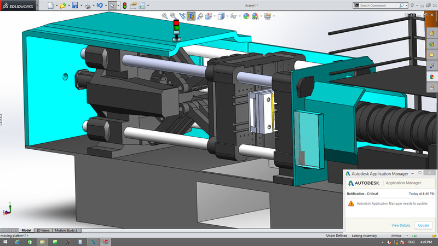Image resolution: width=438 pixels, height=246 pixels.
Task: Open the Edit Appearance color ball
Action: pos(246,16)
